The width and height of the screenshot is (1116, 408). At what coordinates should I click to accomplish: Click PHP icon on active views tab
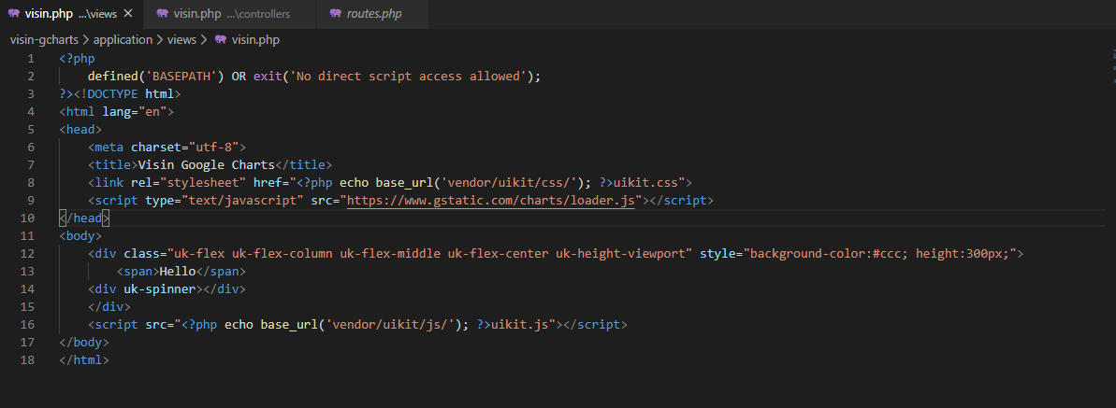pyautogui.click(x=13, y=13)
